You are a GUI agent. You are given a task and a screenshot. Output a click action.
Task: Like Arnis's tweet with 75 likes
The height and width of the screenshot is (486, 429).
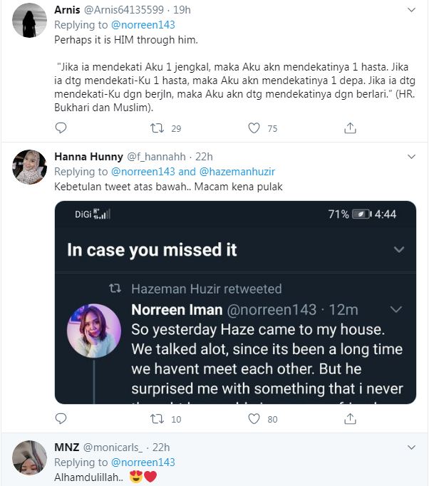tap(254, 128)
